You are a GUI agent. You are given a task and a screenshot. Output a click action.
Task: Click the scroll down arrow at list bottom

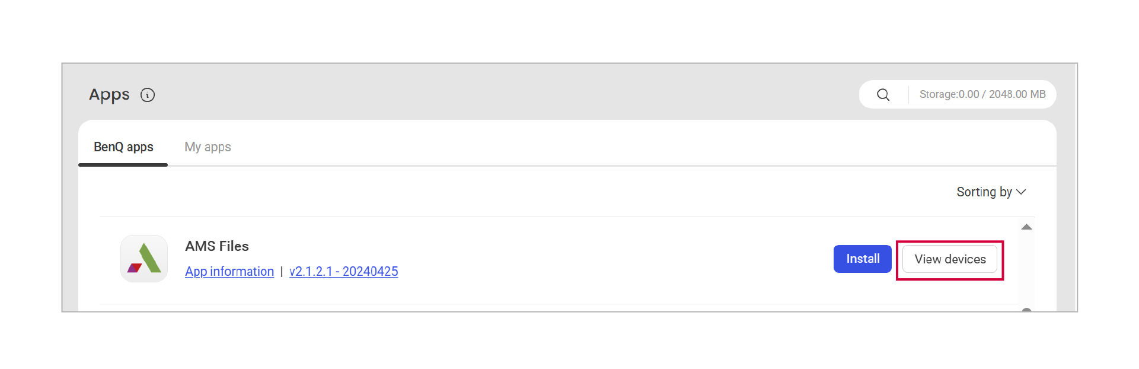point(1027,309)
